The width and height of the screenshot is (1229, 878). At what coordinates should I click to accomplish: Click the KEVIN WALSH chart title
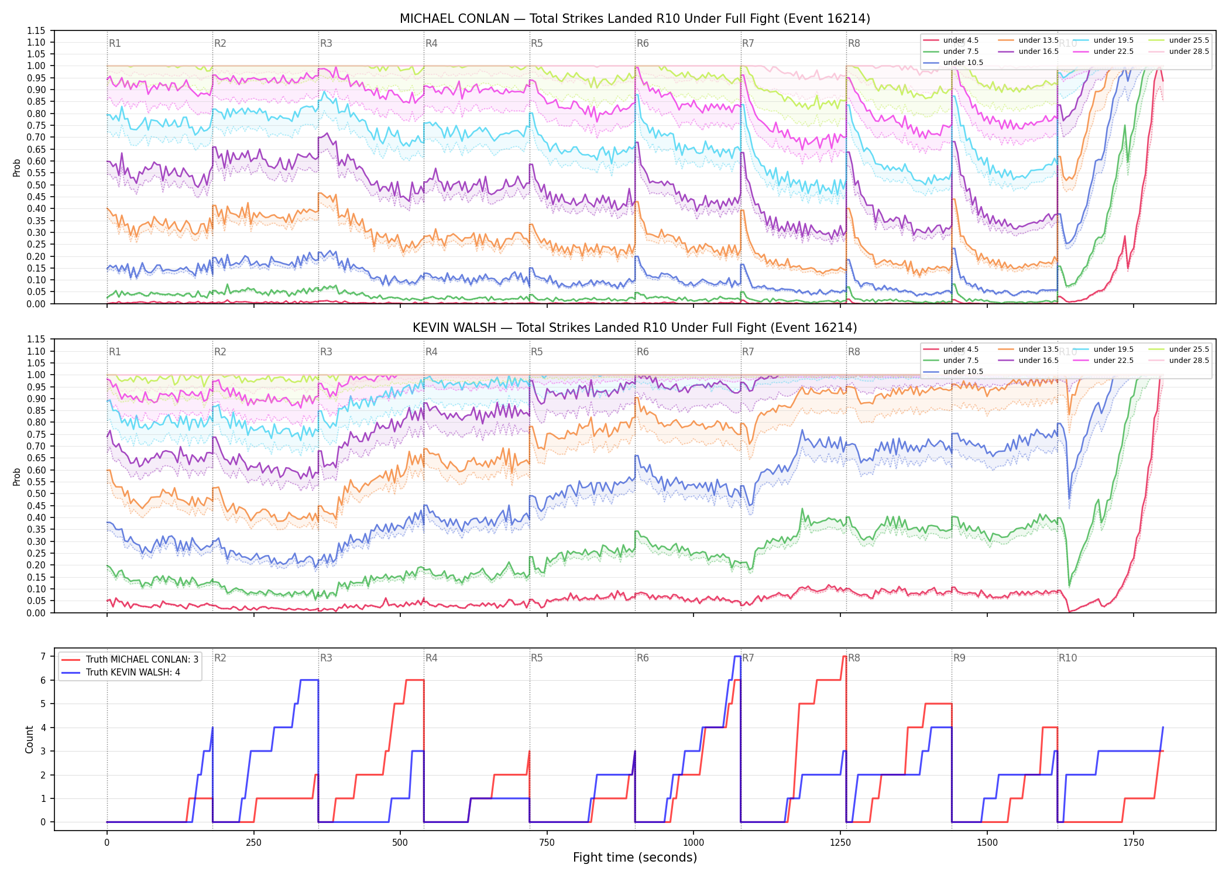(634, 328)
